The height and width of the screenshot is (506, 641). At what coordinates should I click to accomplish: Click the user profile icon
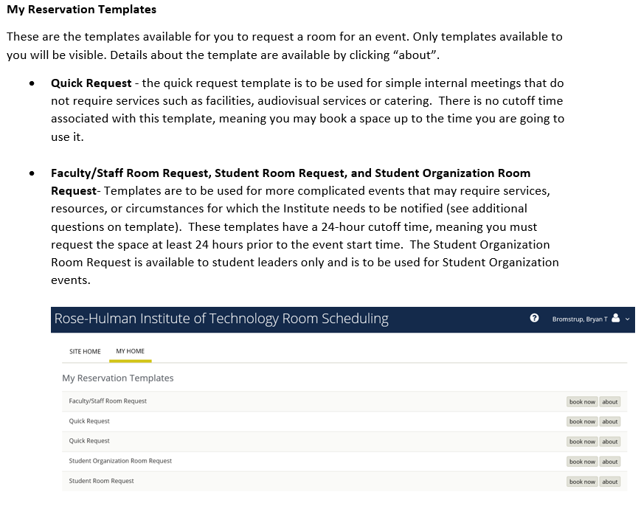coord(616,319)
